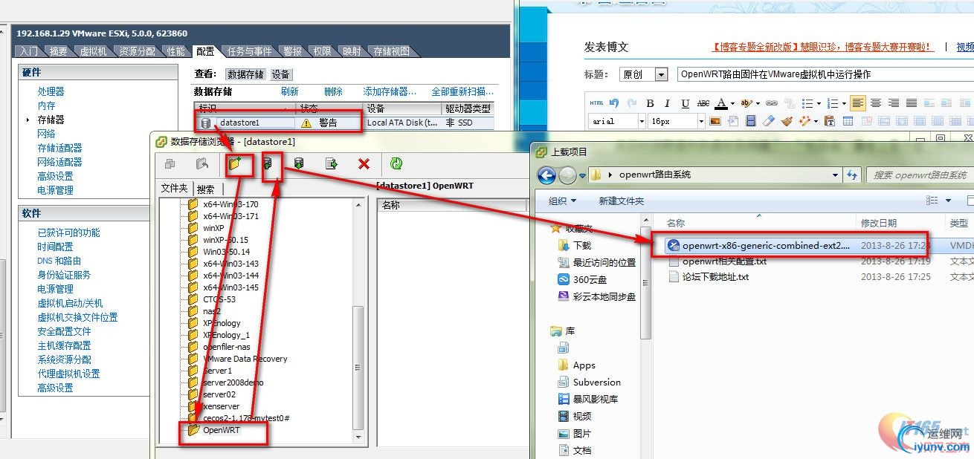Click the insert table icon in editor
Viewport: 974px width, 459px height.
(x=846, y=121)
